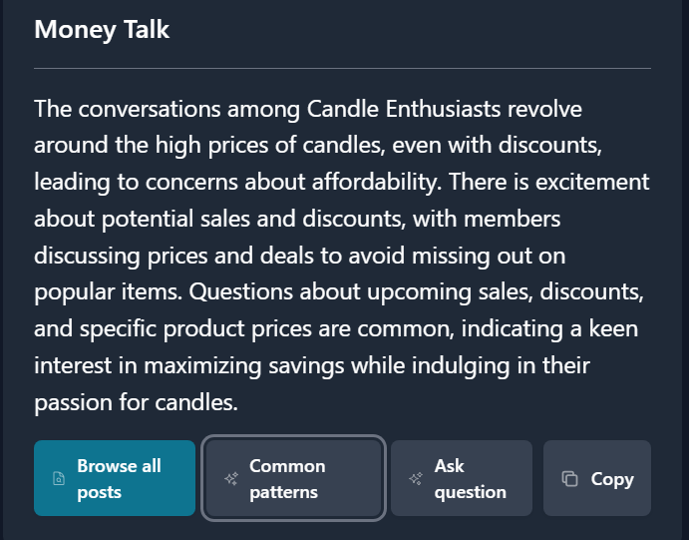Click the Money Talk heading
Screen dimensions: 689x540
coord(102,30)
